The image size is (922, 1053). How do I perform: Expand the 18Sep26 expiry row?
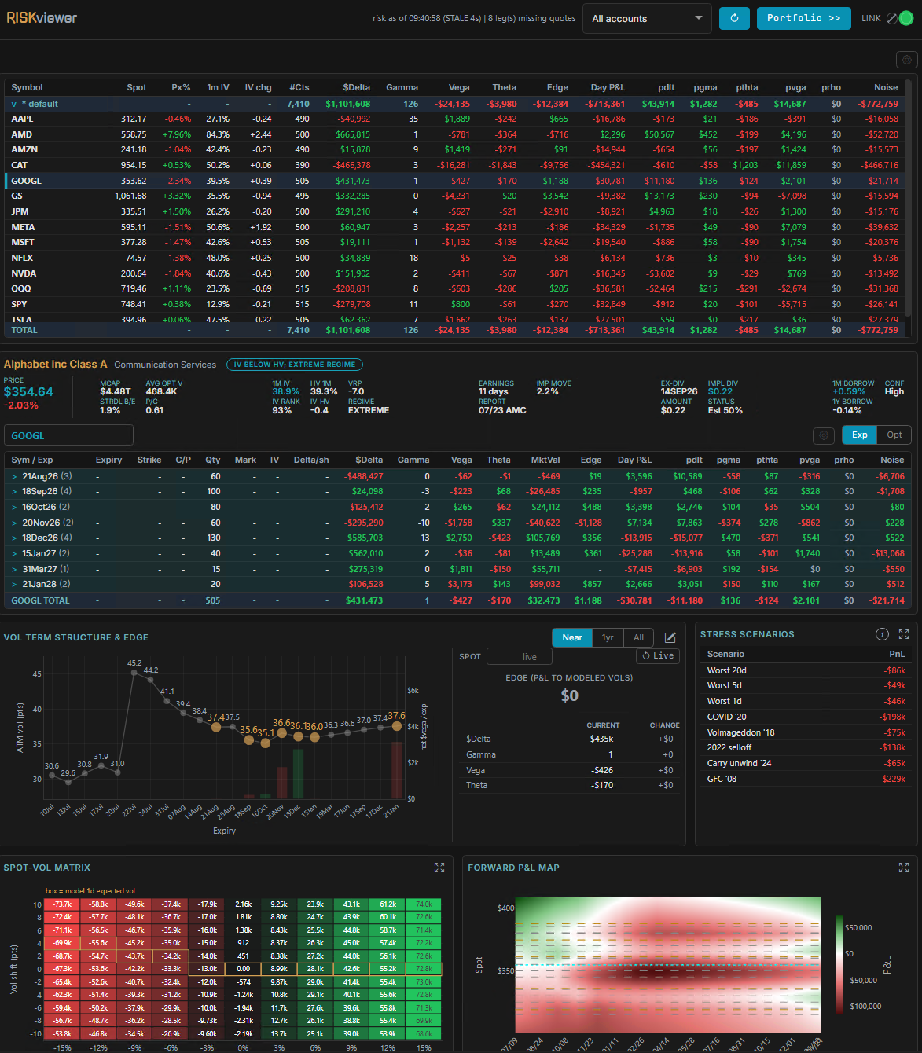click(x=14, y=491)
